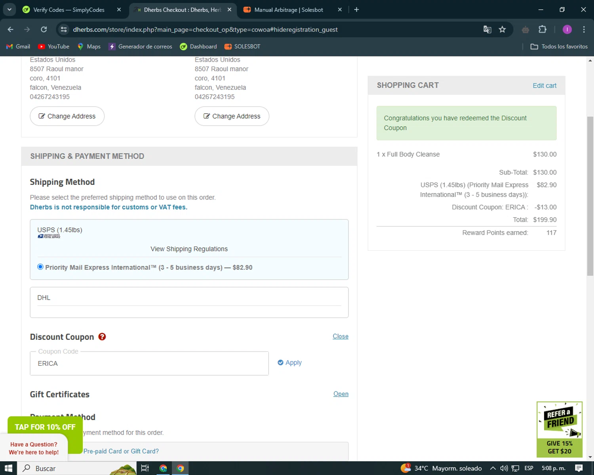Select the 1 x Full Body Cleanse cart item text
This screenshot has width=594, height=475.
click(x=408, y=154)
